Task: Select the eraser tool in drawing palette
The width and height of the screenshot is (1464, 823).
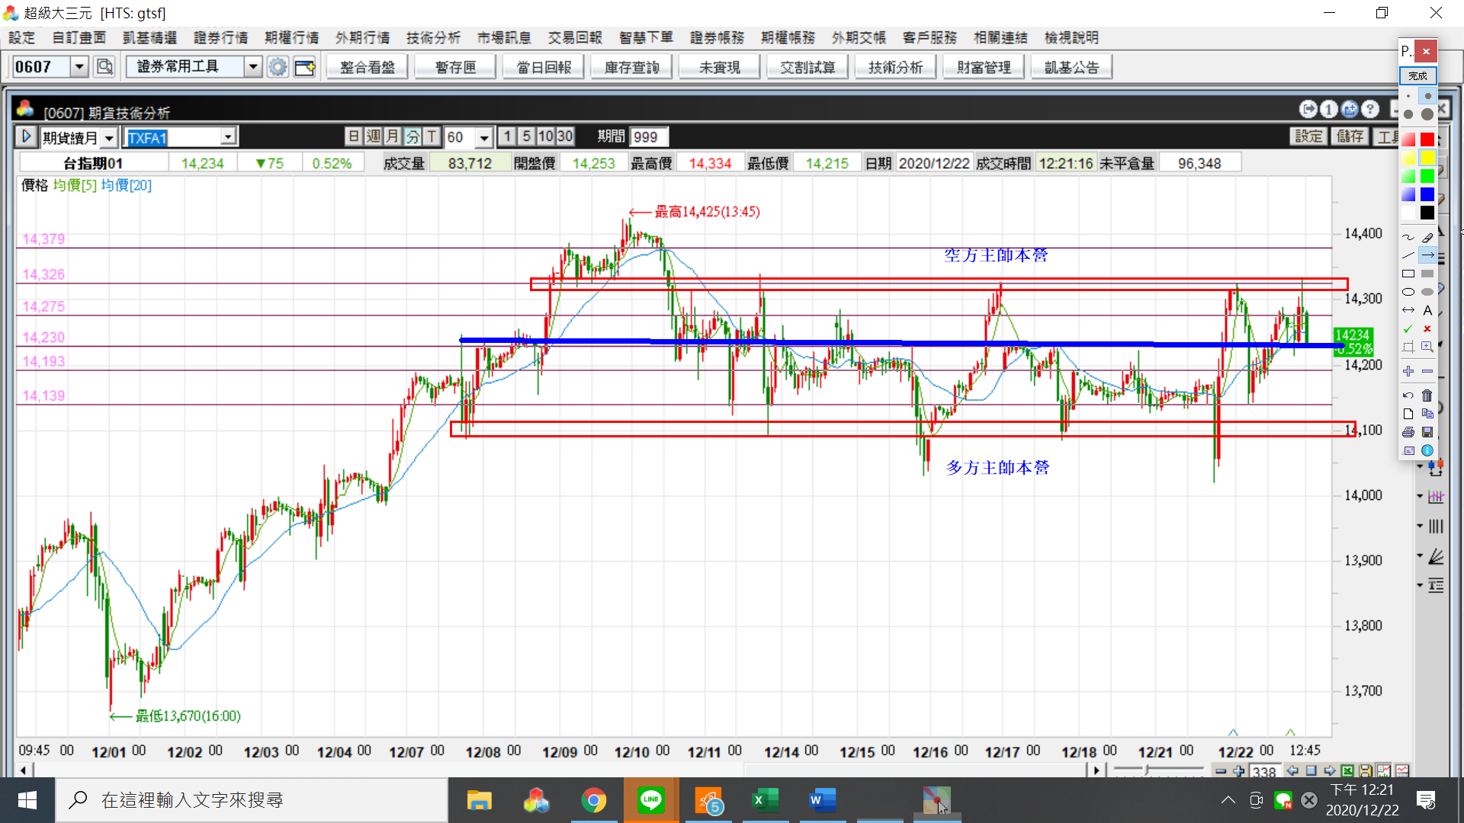Action: click(1427, 238)
